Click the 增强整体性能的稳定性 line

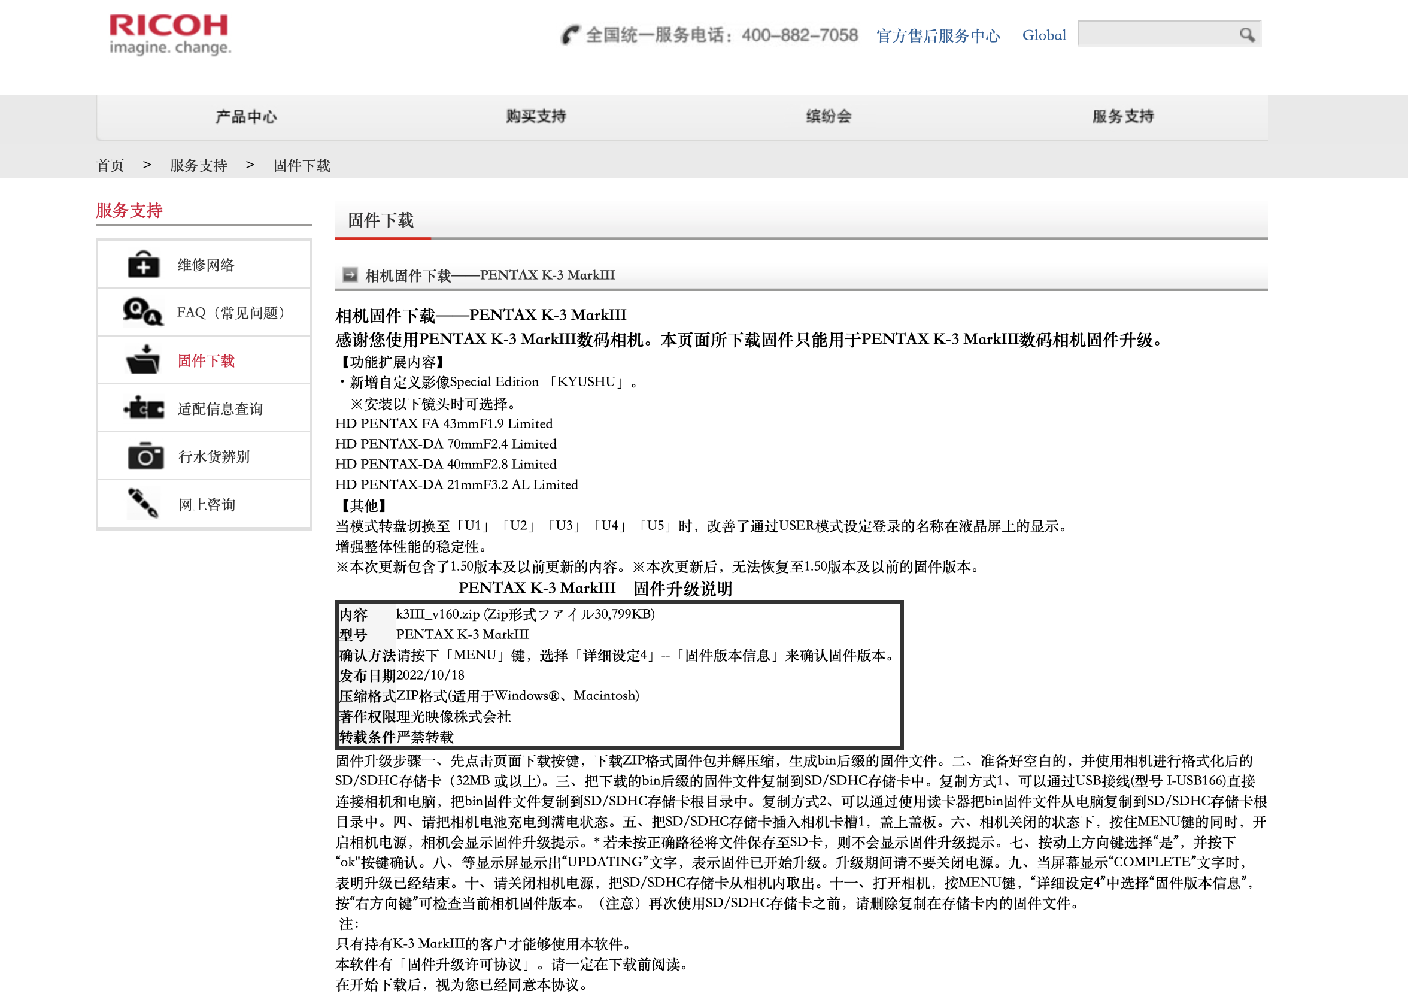tap(412, 546)
